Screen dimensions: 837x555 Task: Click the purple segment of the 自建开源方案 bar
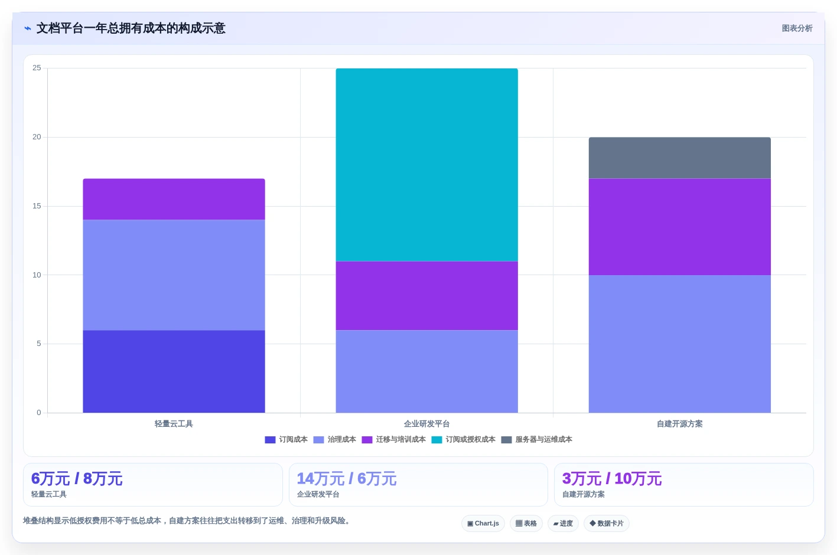pyautogui.click(x=680, y=227)
